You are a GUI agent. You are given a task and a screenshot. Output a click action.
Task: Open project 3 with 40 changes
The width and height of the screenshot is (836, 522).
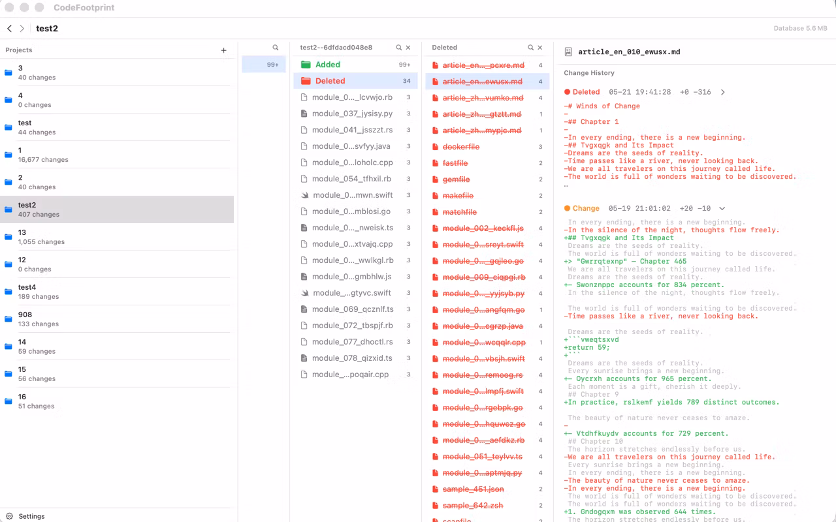point(117,72)
